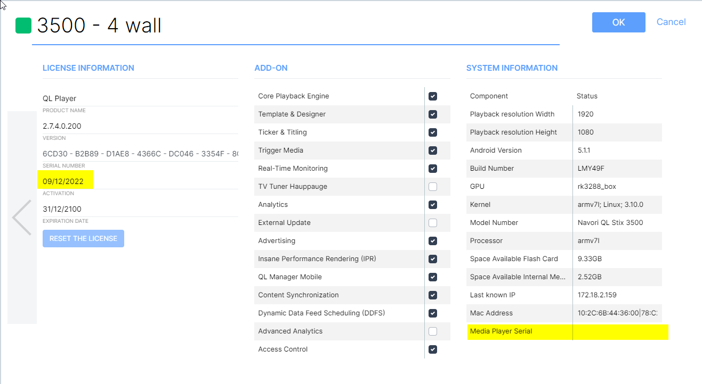Click the QL Player product name field
Viewport: 702px width, 384px height.
(140, 98)
